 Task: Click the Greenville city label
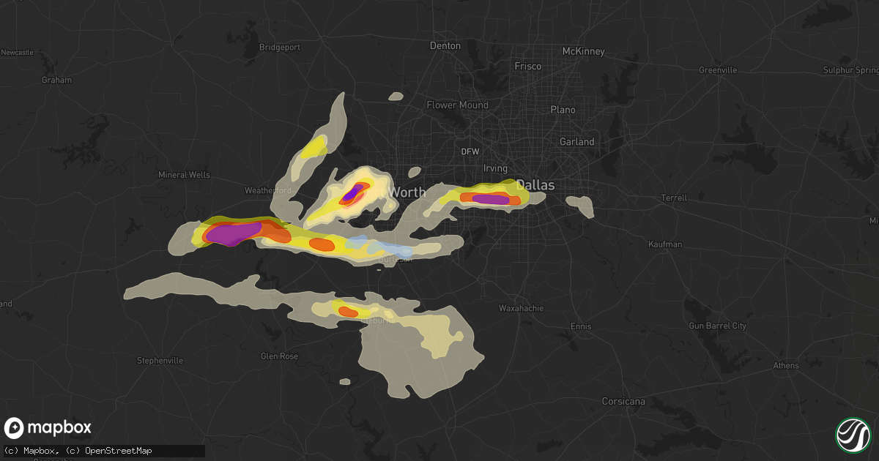coord(718,70)
